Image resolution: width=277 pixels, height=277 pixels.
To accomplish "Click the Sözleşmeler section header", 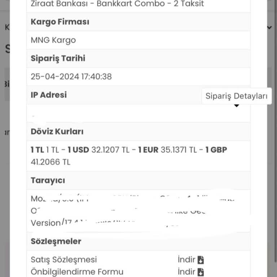I will [56, 241].
